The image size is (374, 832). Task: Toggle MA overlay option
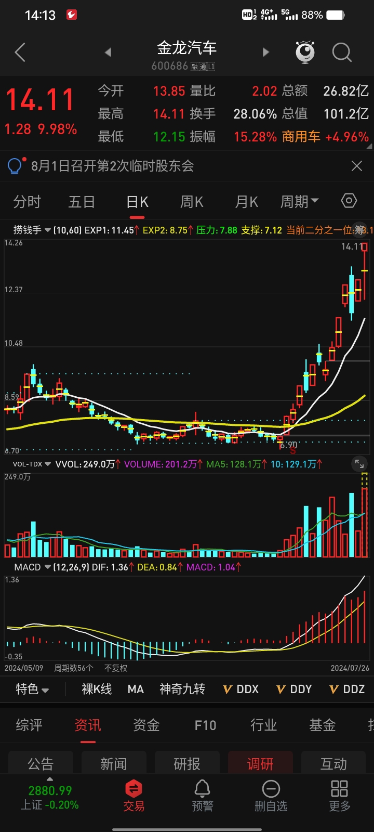(x=136, y=689)
